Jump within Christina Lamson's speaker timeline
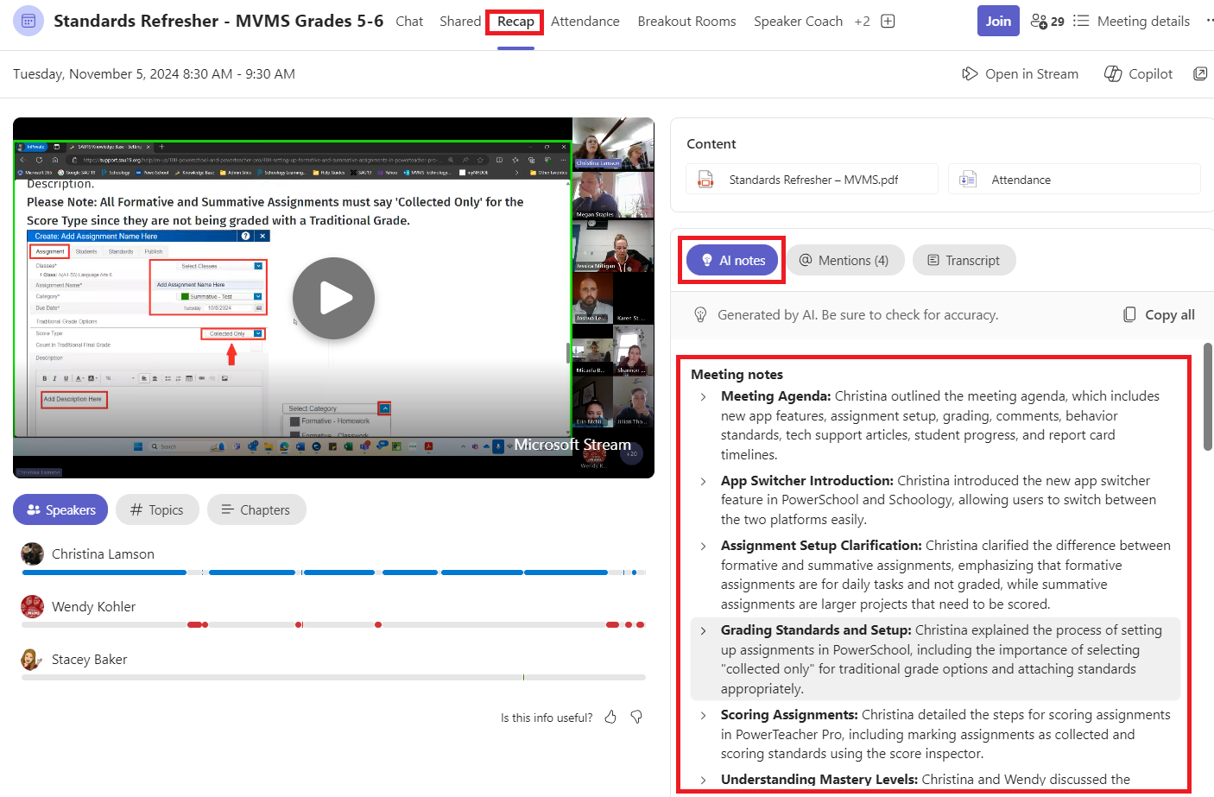Screen dimensions: 1214x797 tap(333, 572)
